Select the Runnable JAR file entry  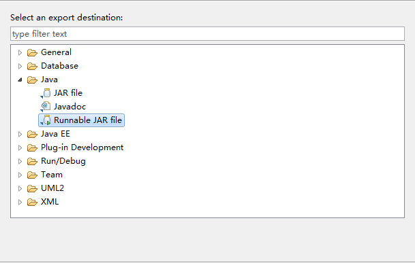point(82,120)
